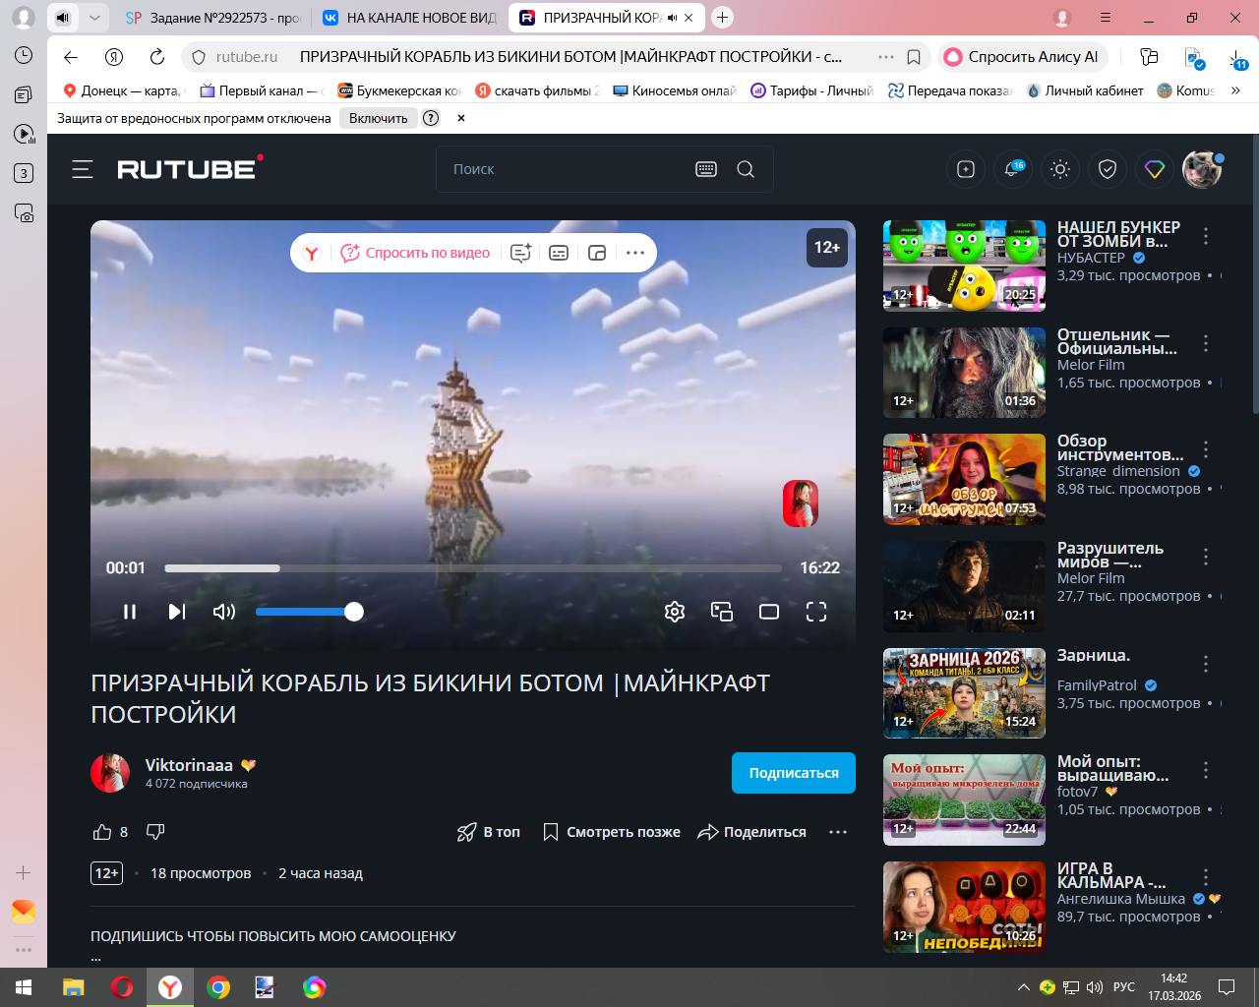
Task: Open the video summary chat icon
Action: click(x=521, y=253)
